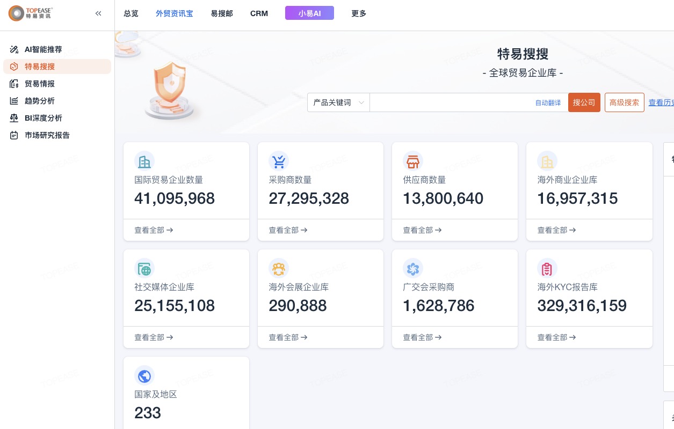
Task: Click the 贸易情报 sidebar icon
Action: point(14,84)
